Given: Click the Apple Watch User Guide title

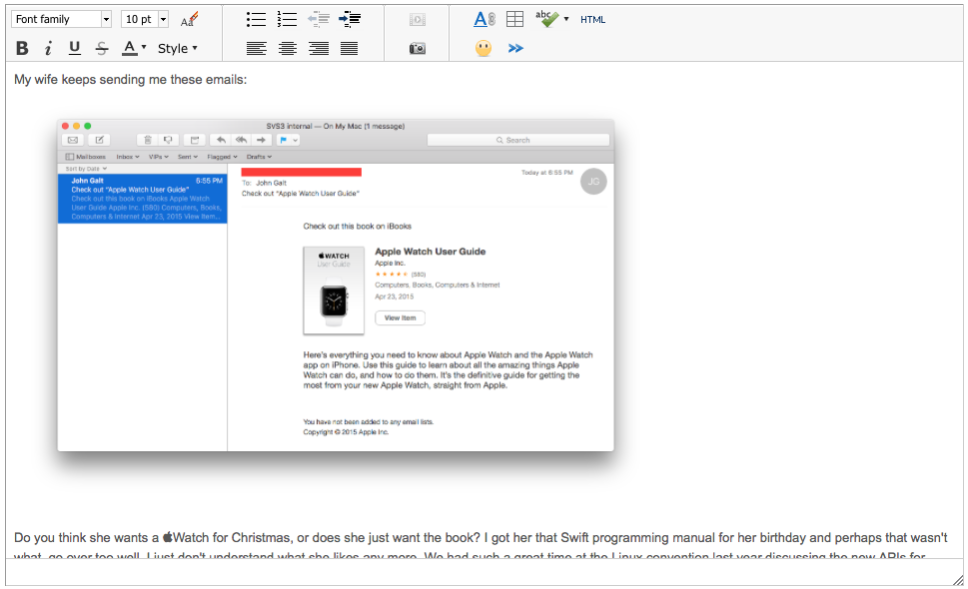Looking at the screenshot, I should click(431, 251).
